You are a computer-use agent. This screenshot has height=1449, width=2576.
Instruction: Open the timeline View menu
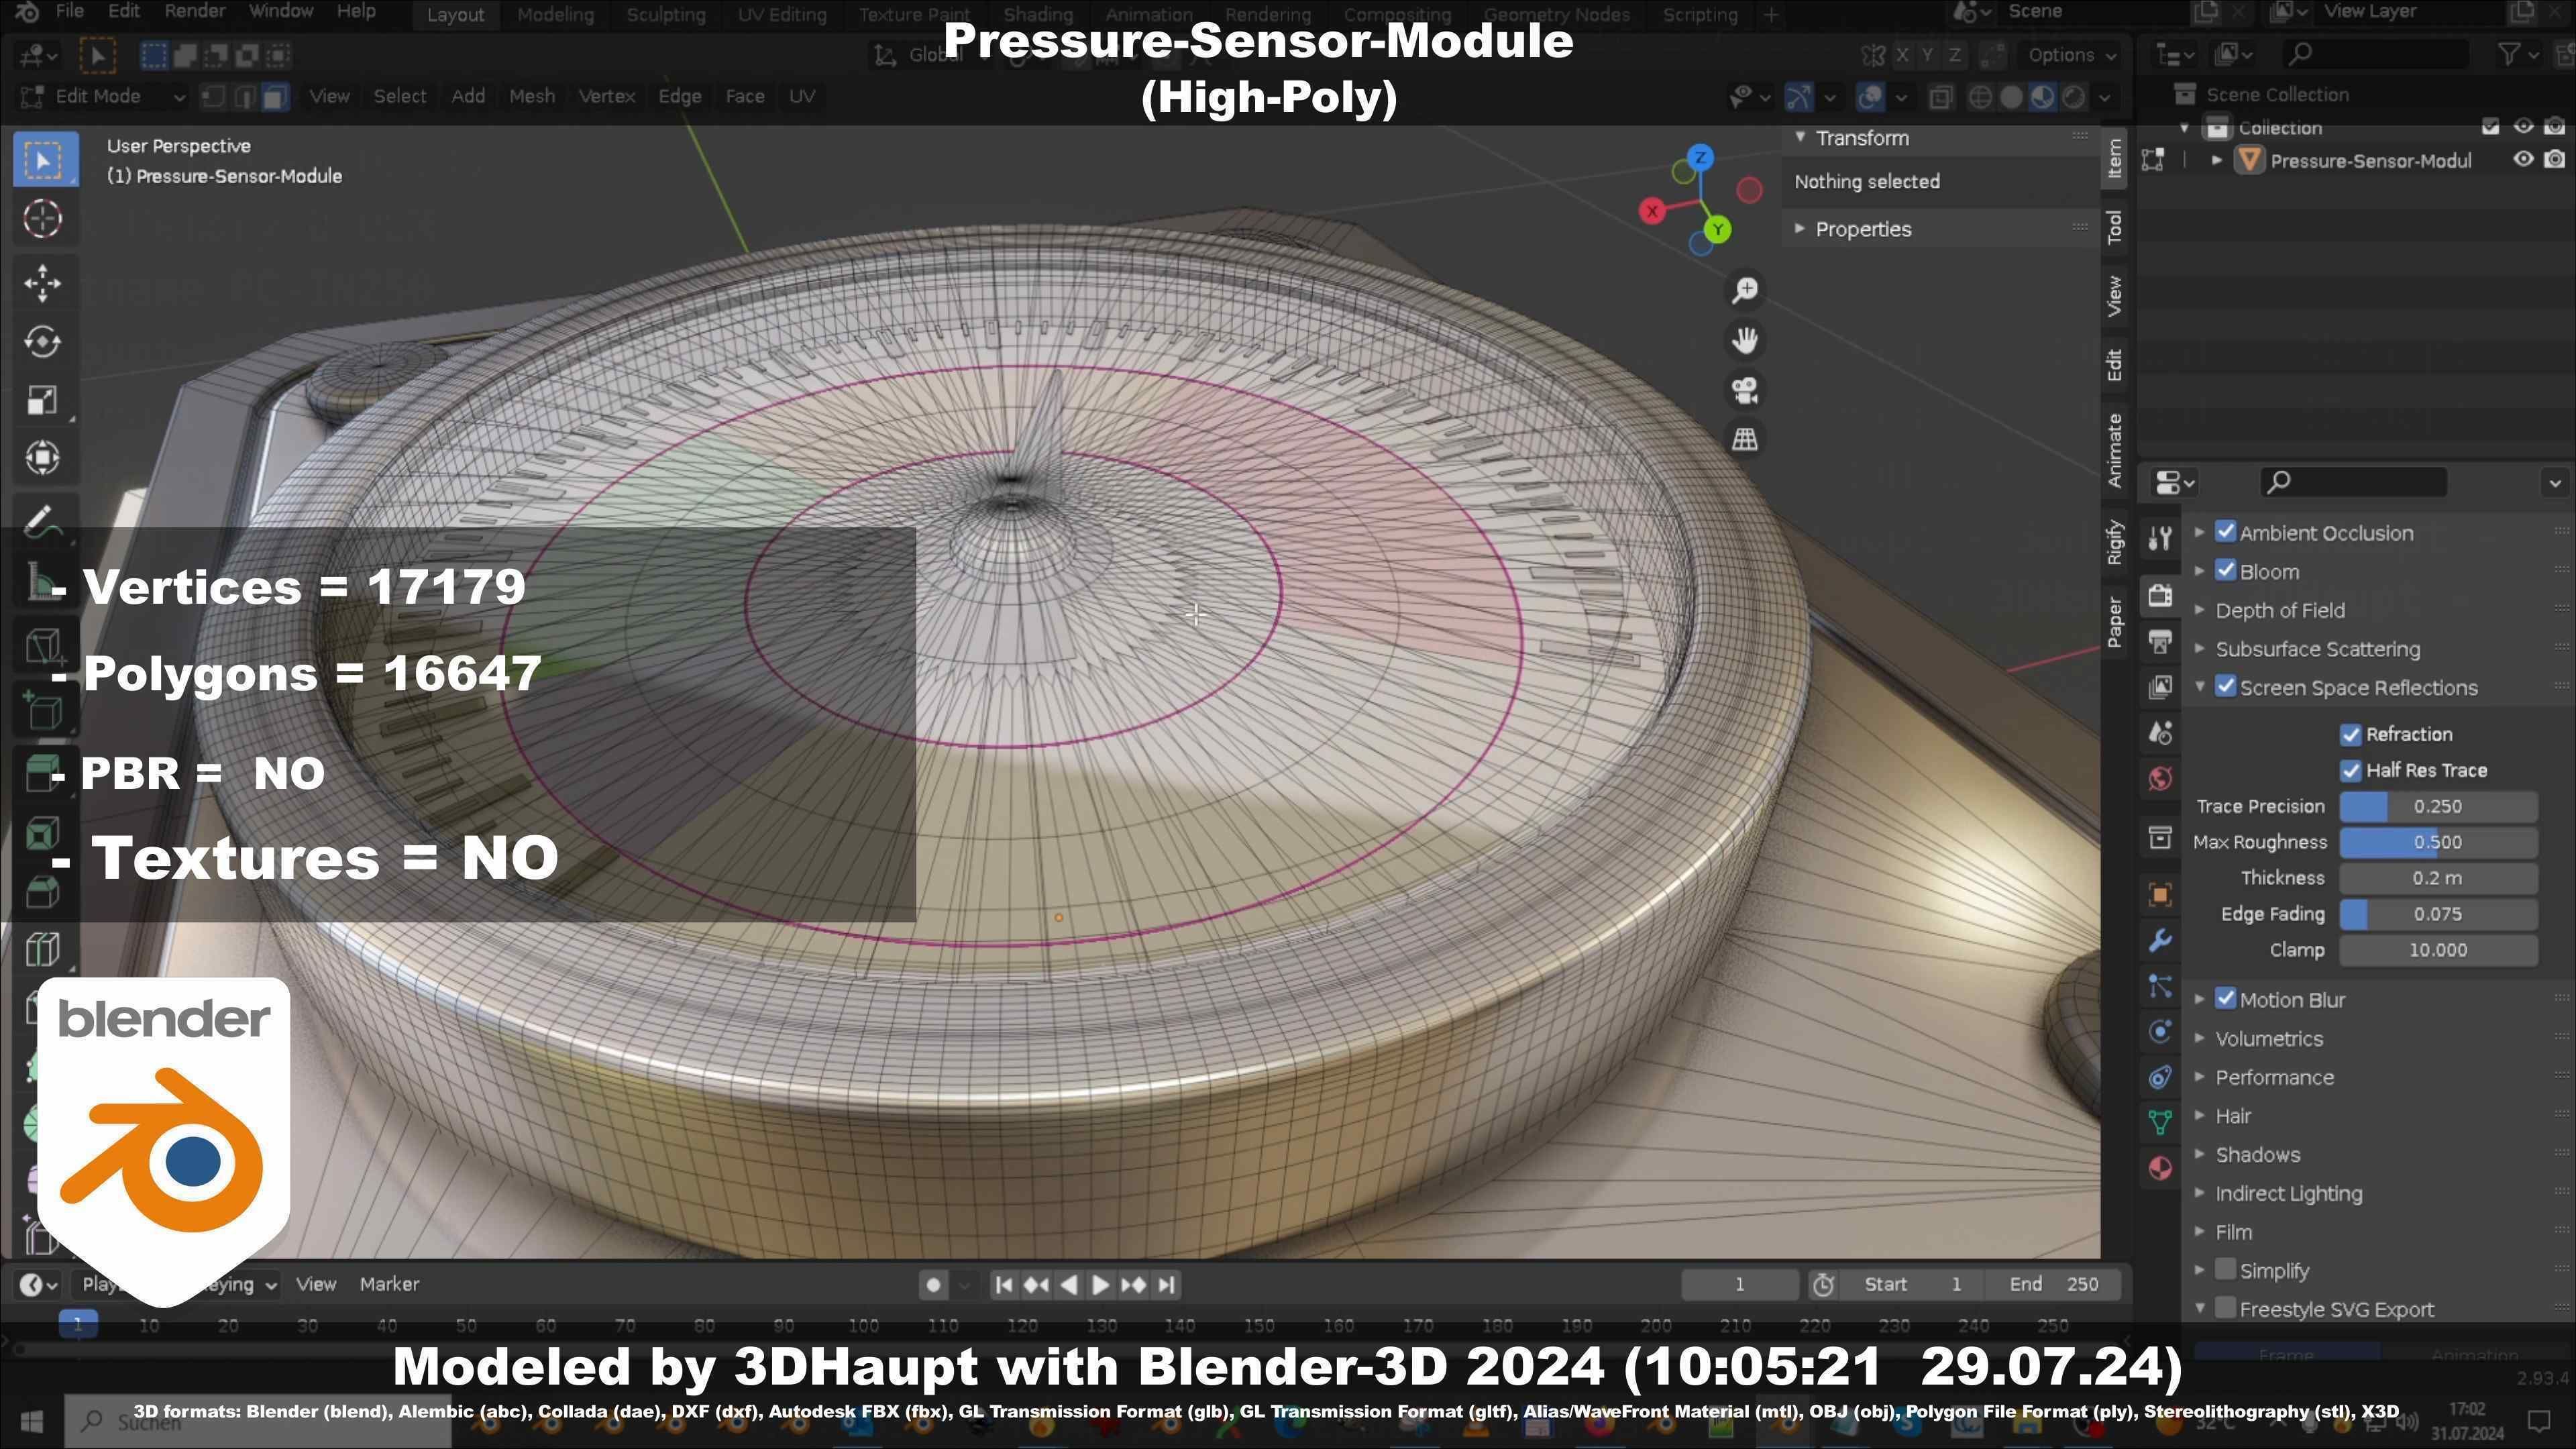[316, 1284]
